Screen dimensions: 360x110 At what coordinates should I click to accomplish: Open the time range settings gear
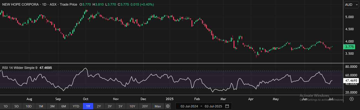(x=168, y=106)
